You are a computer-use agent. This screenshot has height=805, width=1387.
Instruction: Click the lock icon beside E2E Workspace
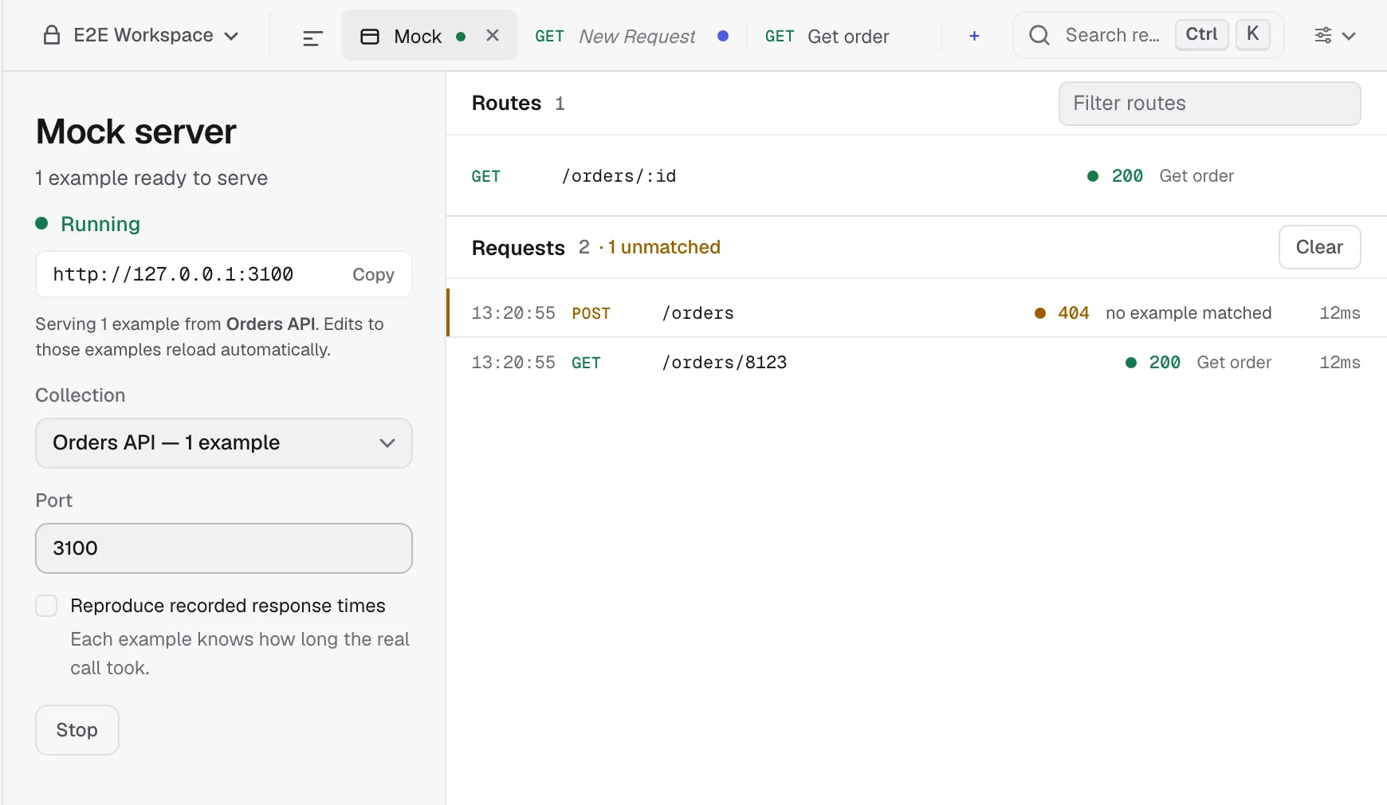[x=52, y=35]
